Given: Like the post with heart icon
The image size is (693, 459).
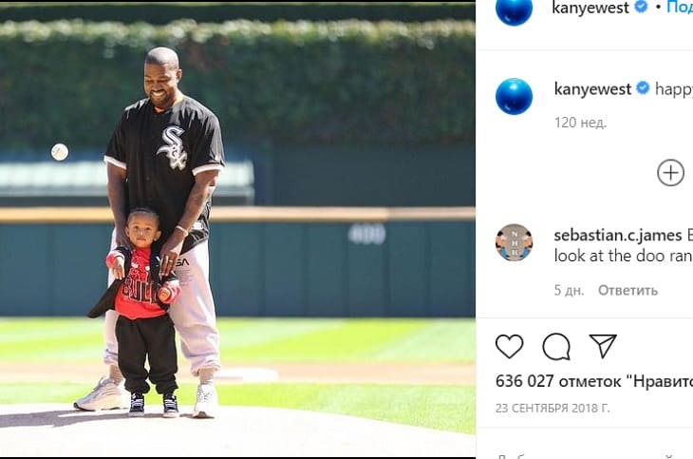Looking at the screenshot, I should pos(509,346).
